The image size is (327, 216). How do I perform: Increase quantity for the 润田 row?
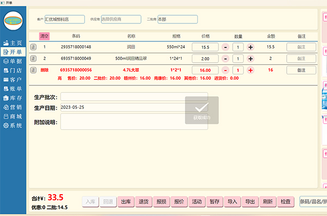coord(251,47)
